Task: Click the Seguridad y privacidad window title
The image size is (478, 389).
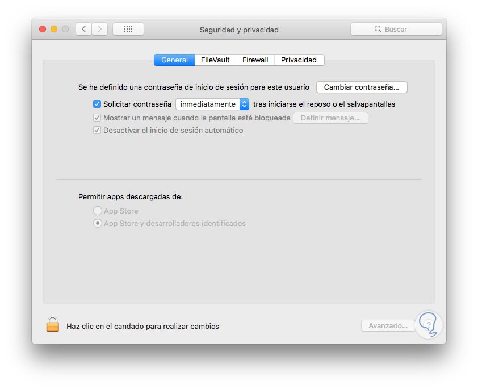Action: point(239,30)
